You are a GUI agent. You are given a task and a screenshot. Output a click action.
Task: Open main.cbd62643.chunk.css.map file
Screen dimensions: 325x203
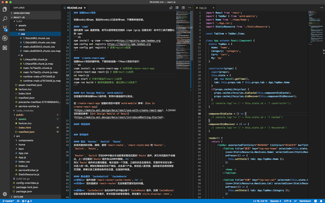point(35,51)
